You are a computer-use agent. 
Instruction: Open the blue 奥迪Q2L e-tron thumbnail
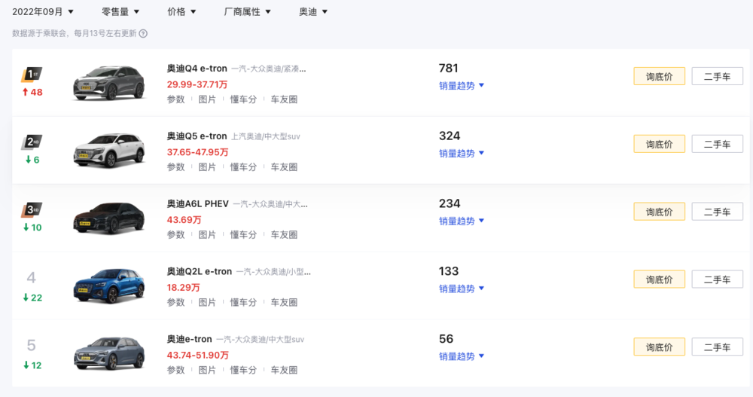pos(109,286)
